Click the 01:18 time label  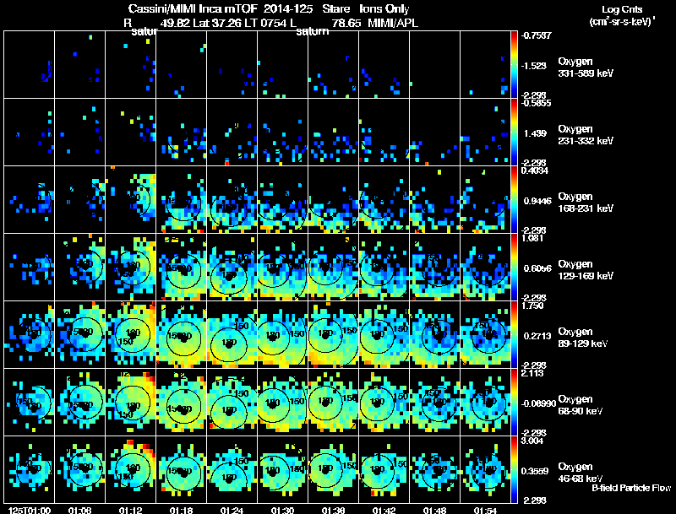[x=181, y=510]
